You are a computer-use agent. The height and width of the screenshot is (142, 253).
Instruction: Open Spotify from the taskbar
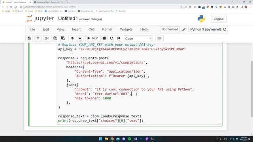[129, 139]
